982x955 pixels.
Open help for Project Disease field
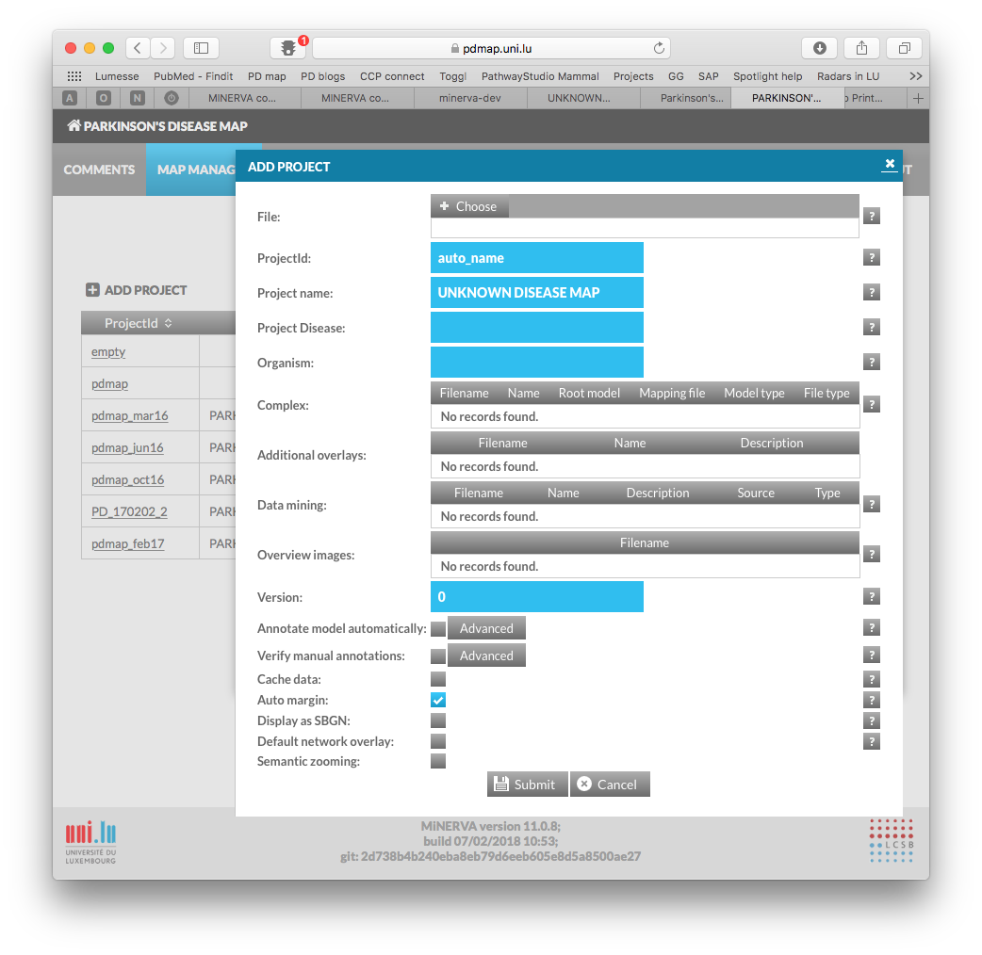(x=871, y=327)
